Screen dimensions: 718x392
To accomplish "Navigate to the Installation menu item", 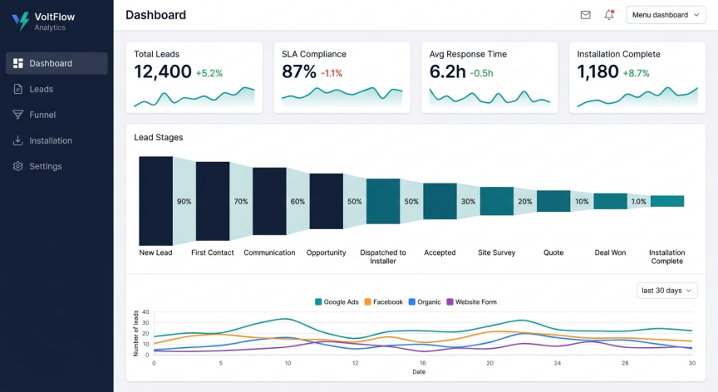I will (x=57, y=140).
